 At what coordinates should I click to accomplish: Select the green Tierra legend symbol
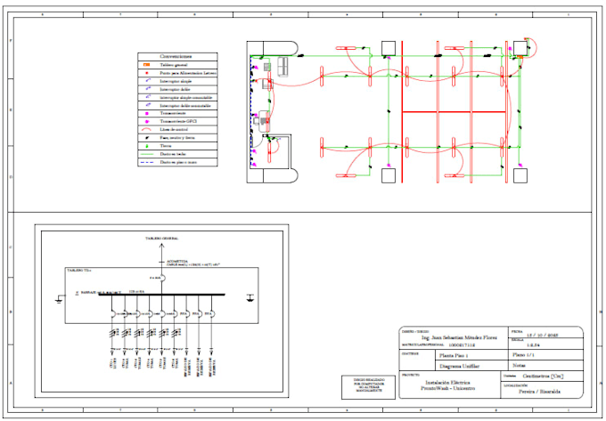(147, 146)
